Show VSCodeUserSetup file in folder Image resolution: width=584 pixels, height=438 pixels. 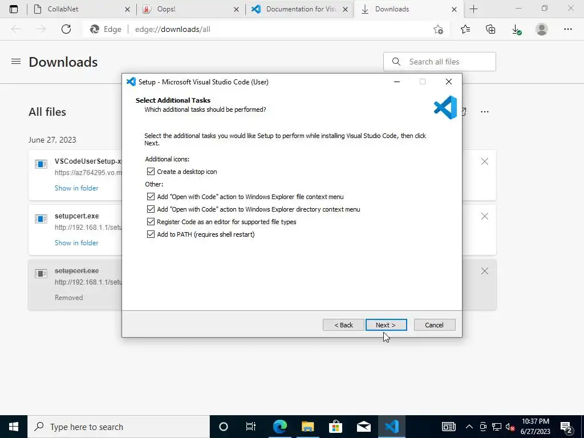[x=76, y=188]
